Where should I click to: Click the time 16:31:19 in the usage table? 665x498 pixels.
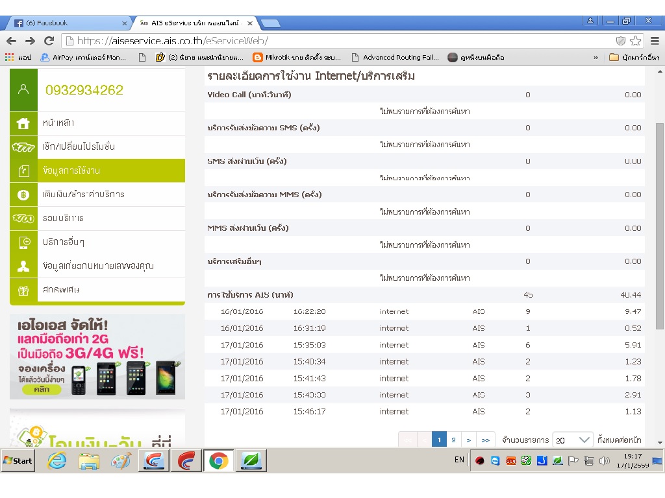click(310, 328)
